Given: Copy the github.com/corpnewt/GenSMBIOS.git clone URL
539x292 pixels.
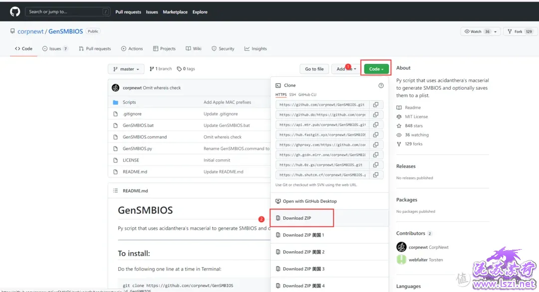Looking at the screenshot, I should click(x=376, y=105).
